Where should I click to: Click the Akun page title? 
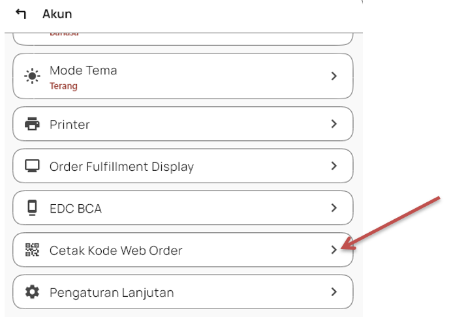click(57, 14)
